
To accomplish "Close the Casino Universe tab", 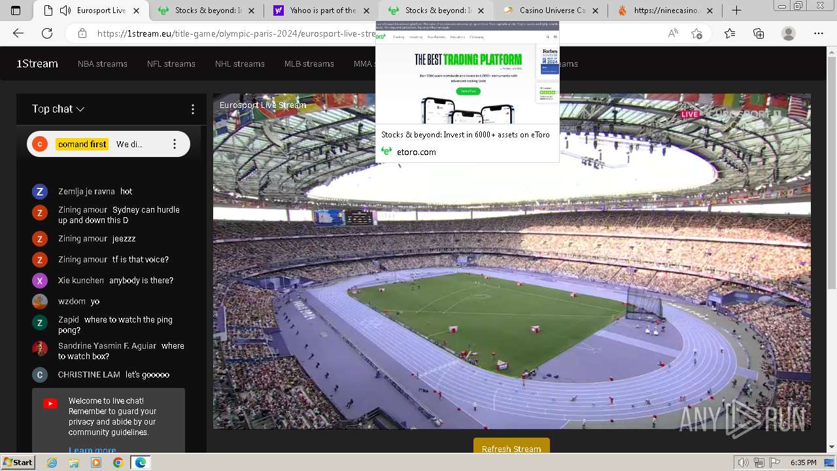I will [596, 10].
